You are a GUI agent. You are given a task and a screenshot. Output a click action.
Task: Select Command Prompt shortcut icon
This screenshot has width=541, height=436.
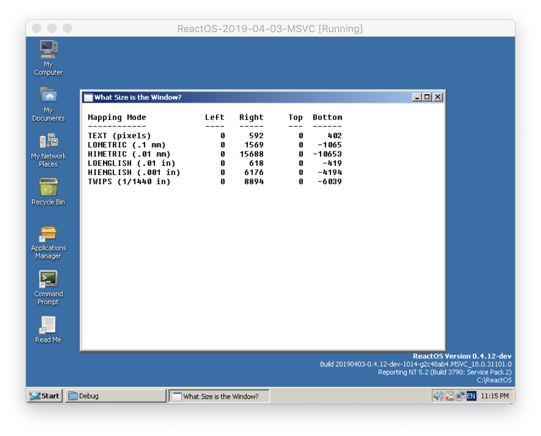(48, 288)
